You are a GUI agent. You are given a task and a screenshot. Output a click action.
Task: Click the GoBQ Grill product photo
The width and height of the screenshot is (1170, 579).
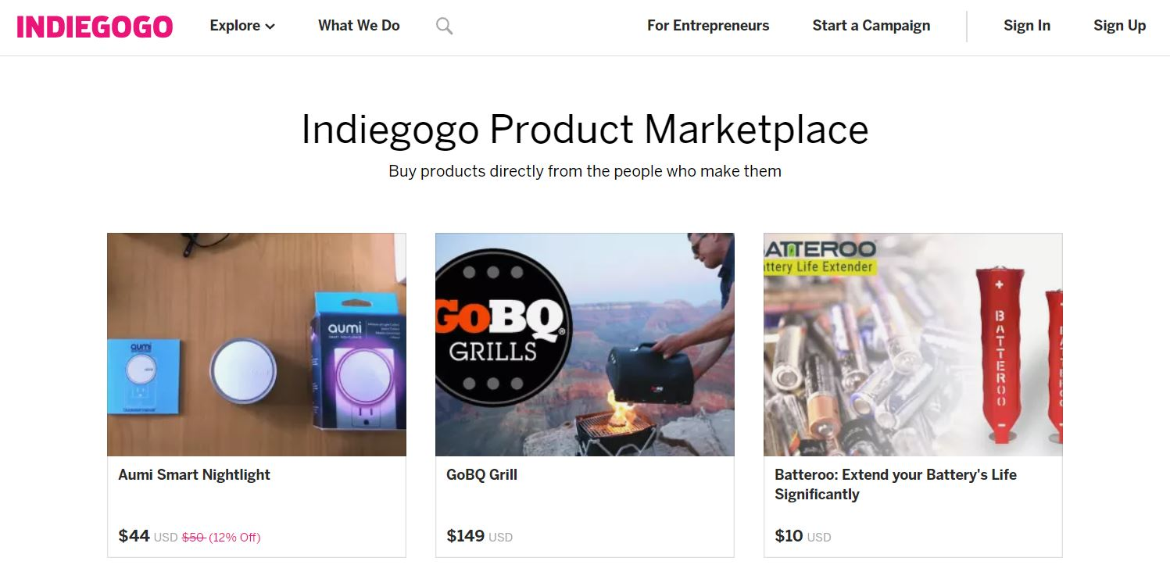(585, 344)
